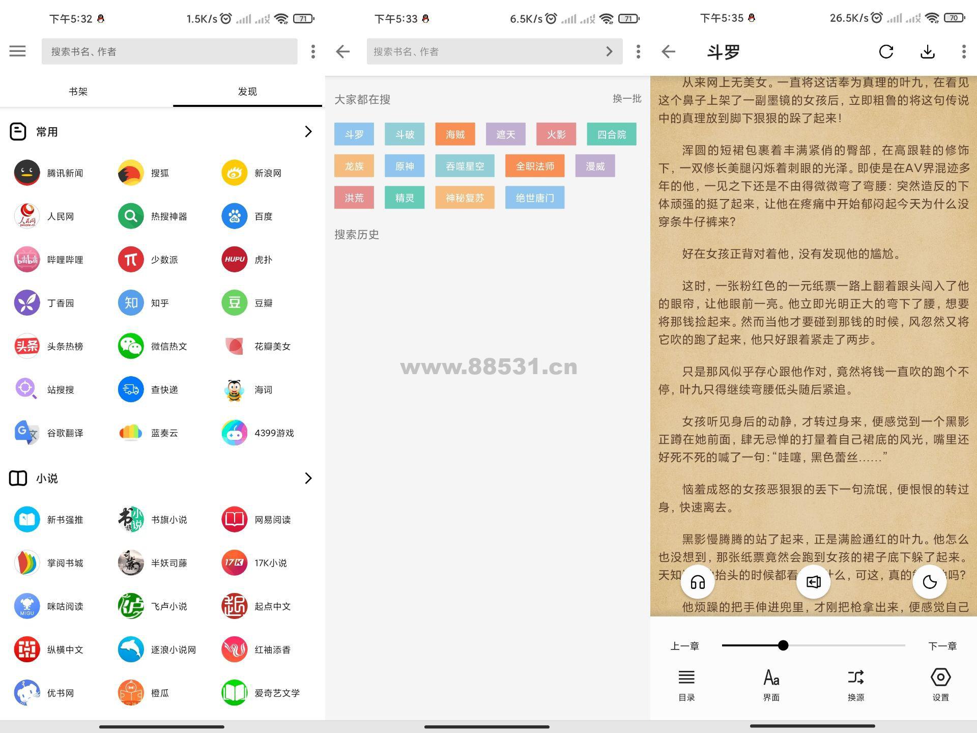Open the 热搜神器 magnifier icon

(131, 216)
